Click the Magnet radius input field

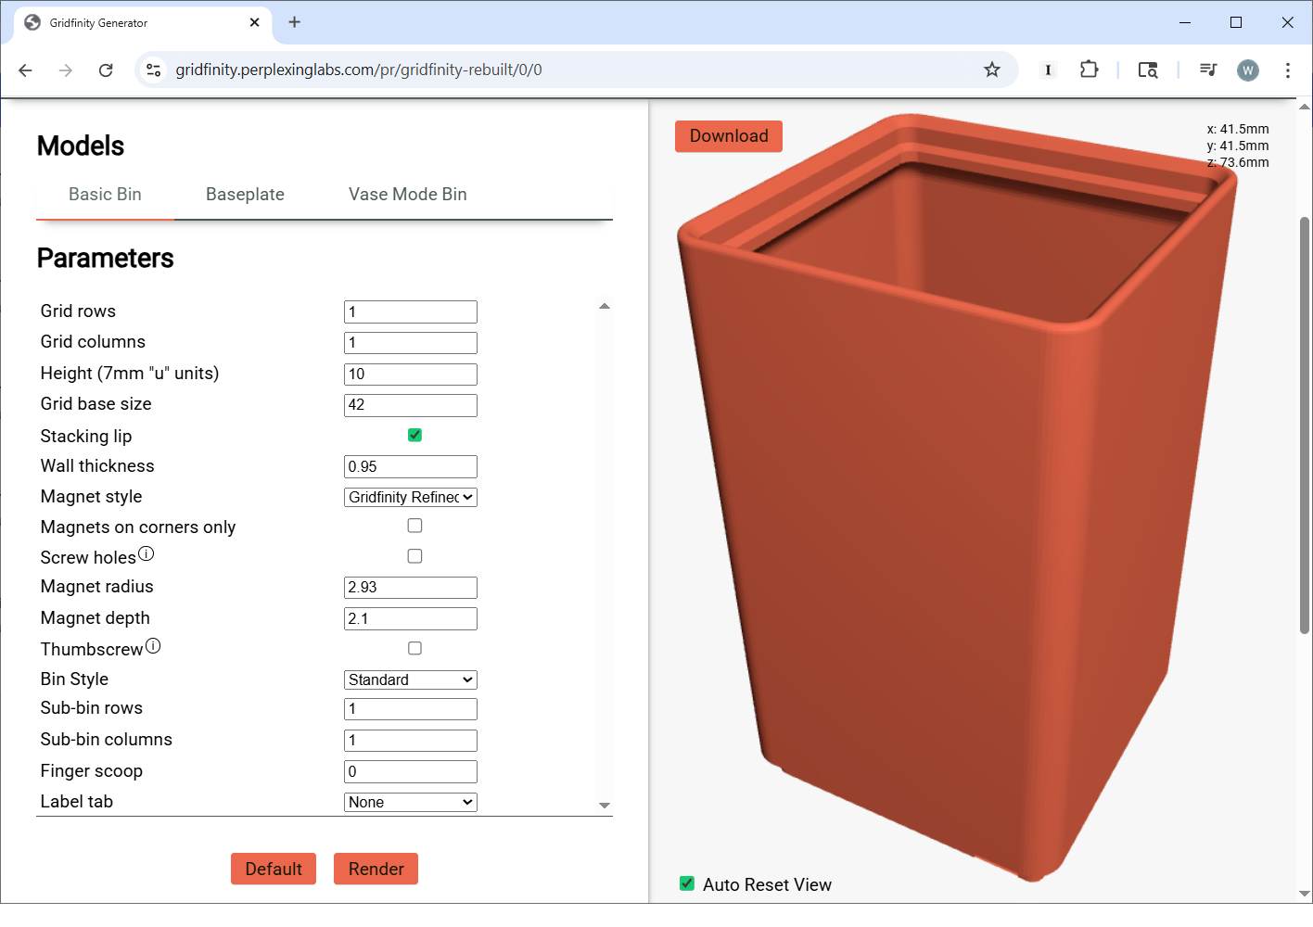[x=411, y=588]
